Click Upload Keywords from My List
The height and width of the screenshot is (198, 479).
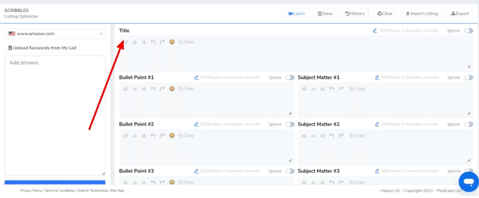click(x=42, y=48)
